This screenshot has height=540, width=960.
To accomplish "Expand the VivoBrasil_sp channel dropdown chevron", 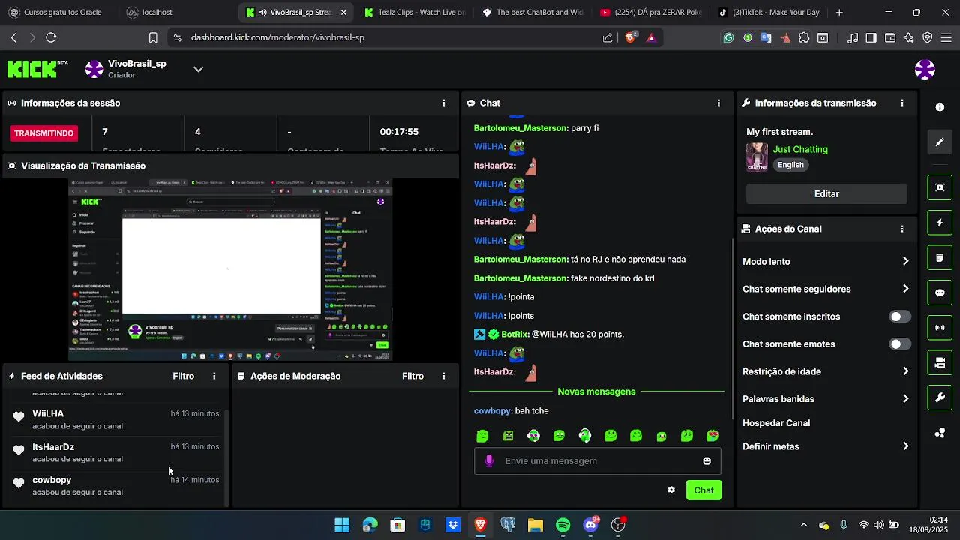I will click(x=199, y=69).
